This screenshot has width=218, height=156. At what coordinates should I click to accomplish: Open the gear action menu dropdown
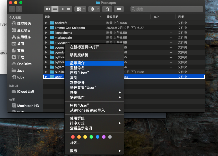(x=94, y=9)
